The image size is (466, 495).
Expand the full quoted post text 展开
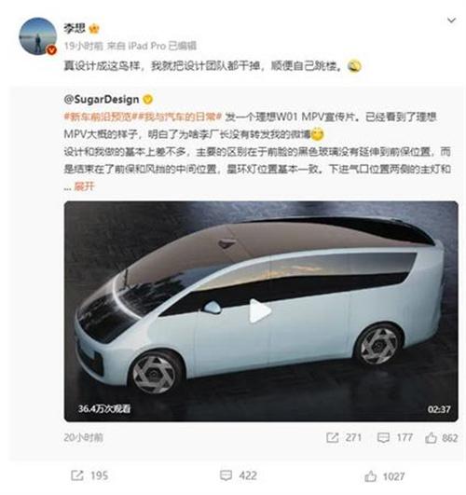tap(84, 186)
